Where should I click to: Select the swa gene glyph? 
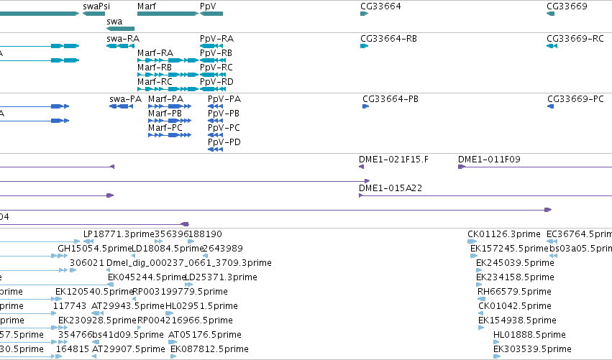[x=120, y=29]
